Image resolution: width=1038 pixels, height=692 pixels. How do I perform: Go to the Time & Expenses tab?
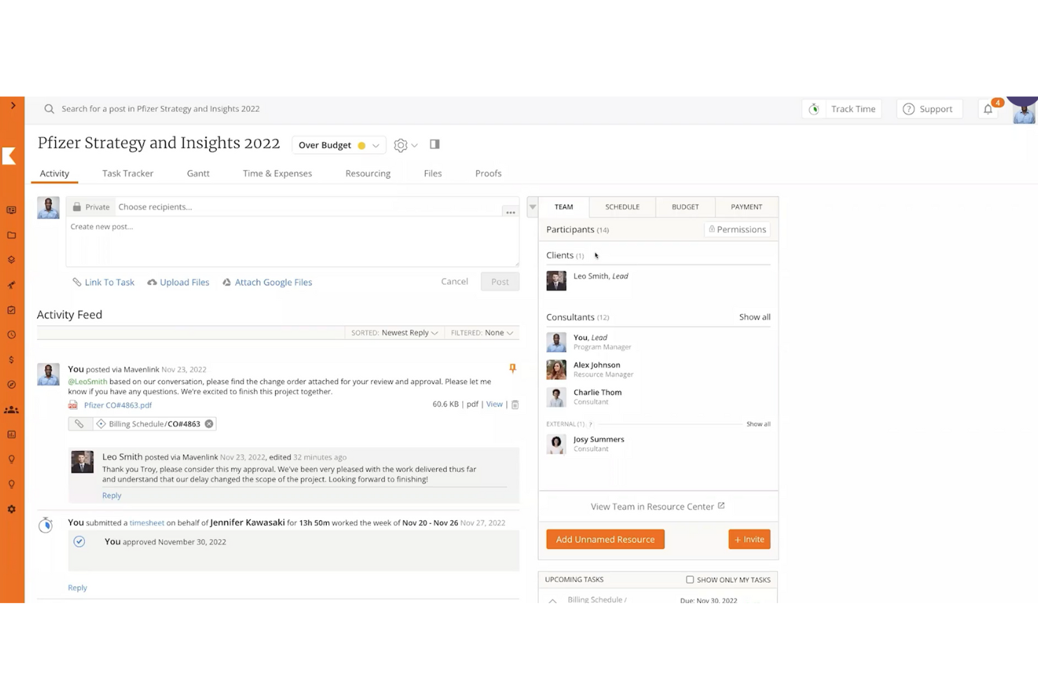click(278, 173)
